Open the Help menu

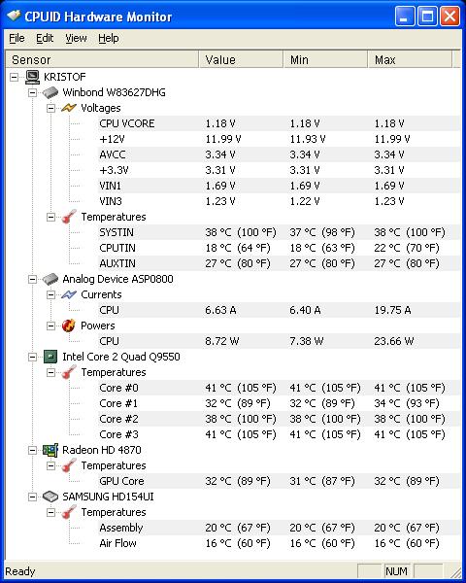109,38
